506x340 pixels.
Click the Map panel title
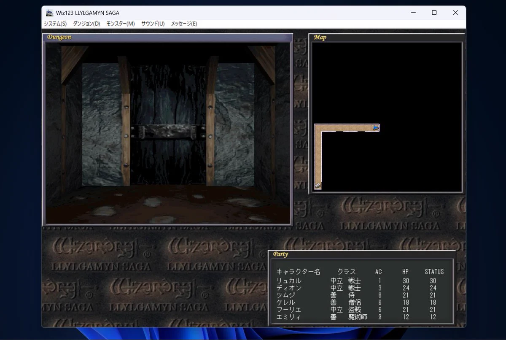(x=320, y=38)
